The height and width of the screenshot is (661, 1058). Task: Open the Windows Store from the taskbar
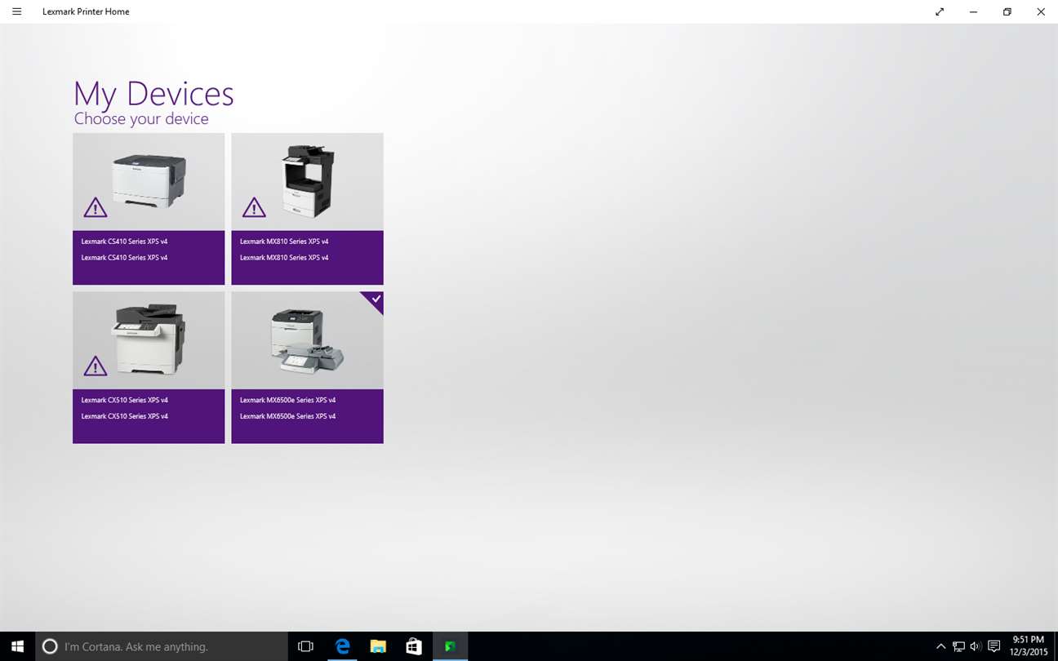tap(414, 646)
